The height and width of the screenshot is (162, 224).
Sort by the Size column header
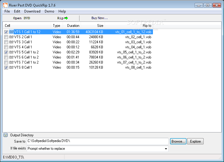(93, 26)
